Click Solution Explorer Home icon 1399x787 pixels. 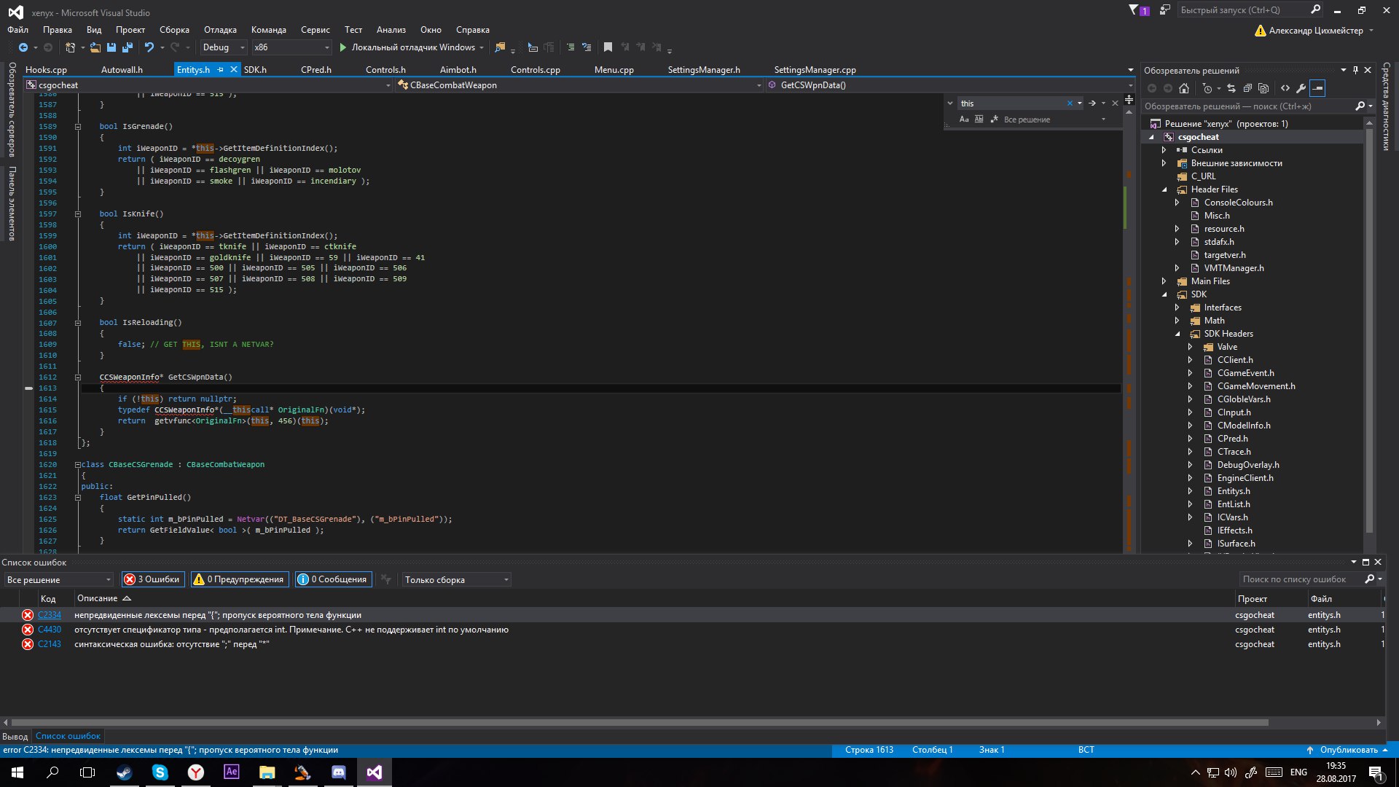1184,88
